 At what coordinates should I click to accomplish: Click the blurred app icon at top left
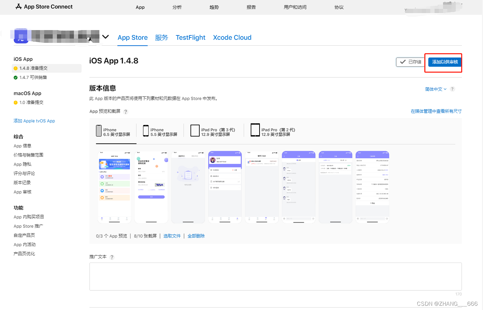tap(21, 37)
